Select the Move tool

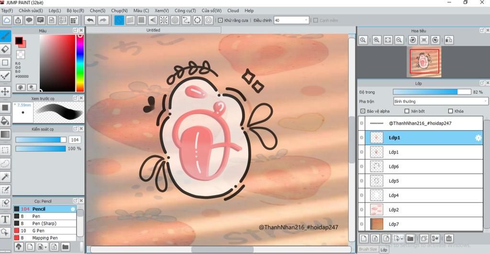coord(5,91)
